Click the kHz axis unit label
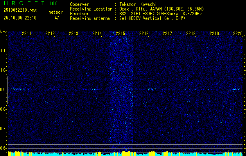This screenshot has width=246, height=156. [x=4, y=32]
